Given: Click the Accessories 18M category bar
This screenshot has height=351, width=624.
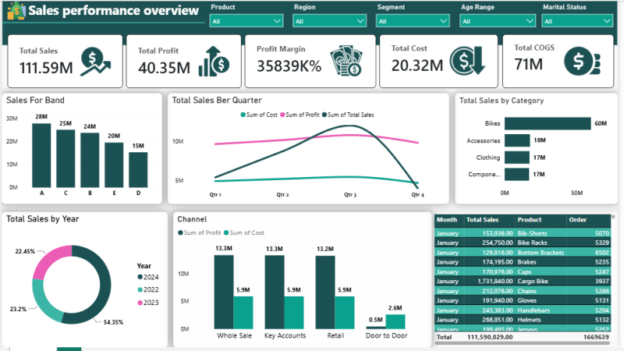Looking at the screenshot, I should point(517,140).
